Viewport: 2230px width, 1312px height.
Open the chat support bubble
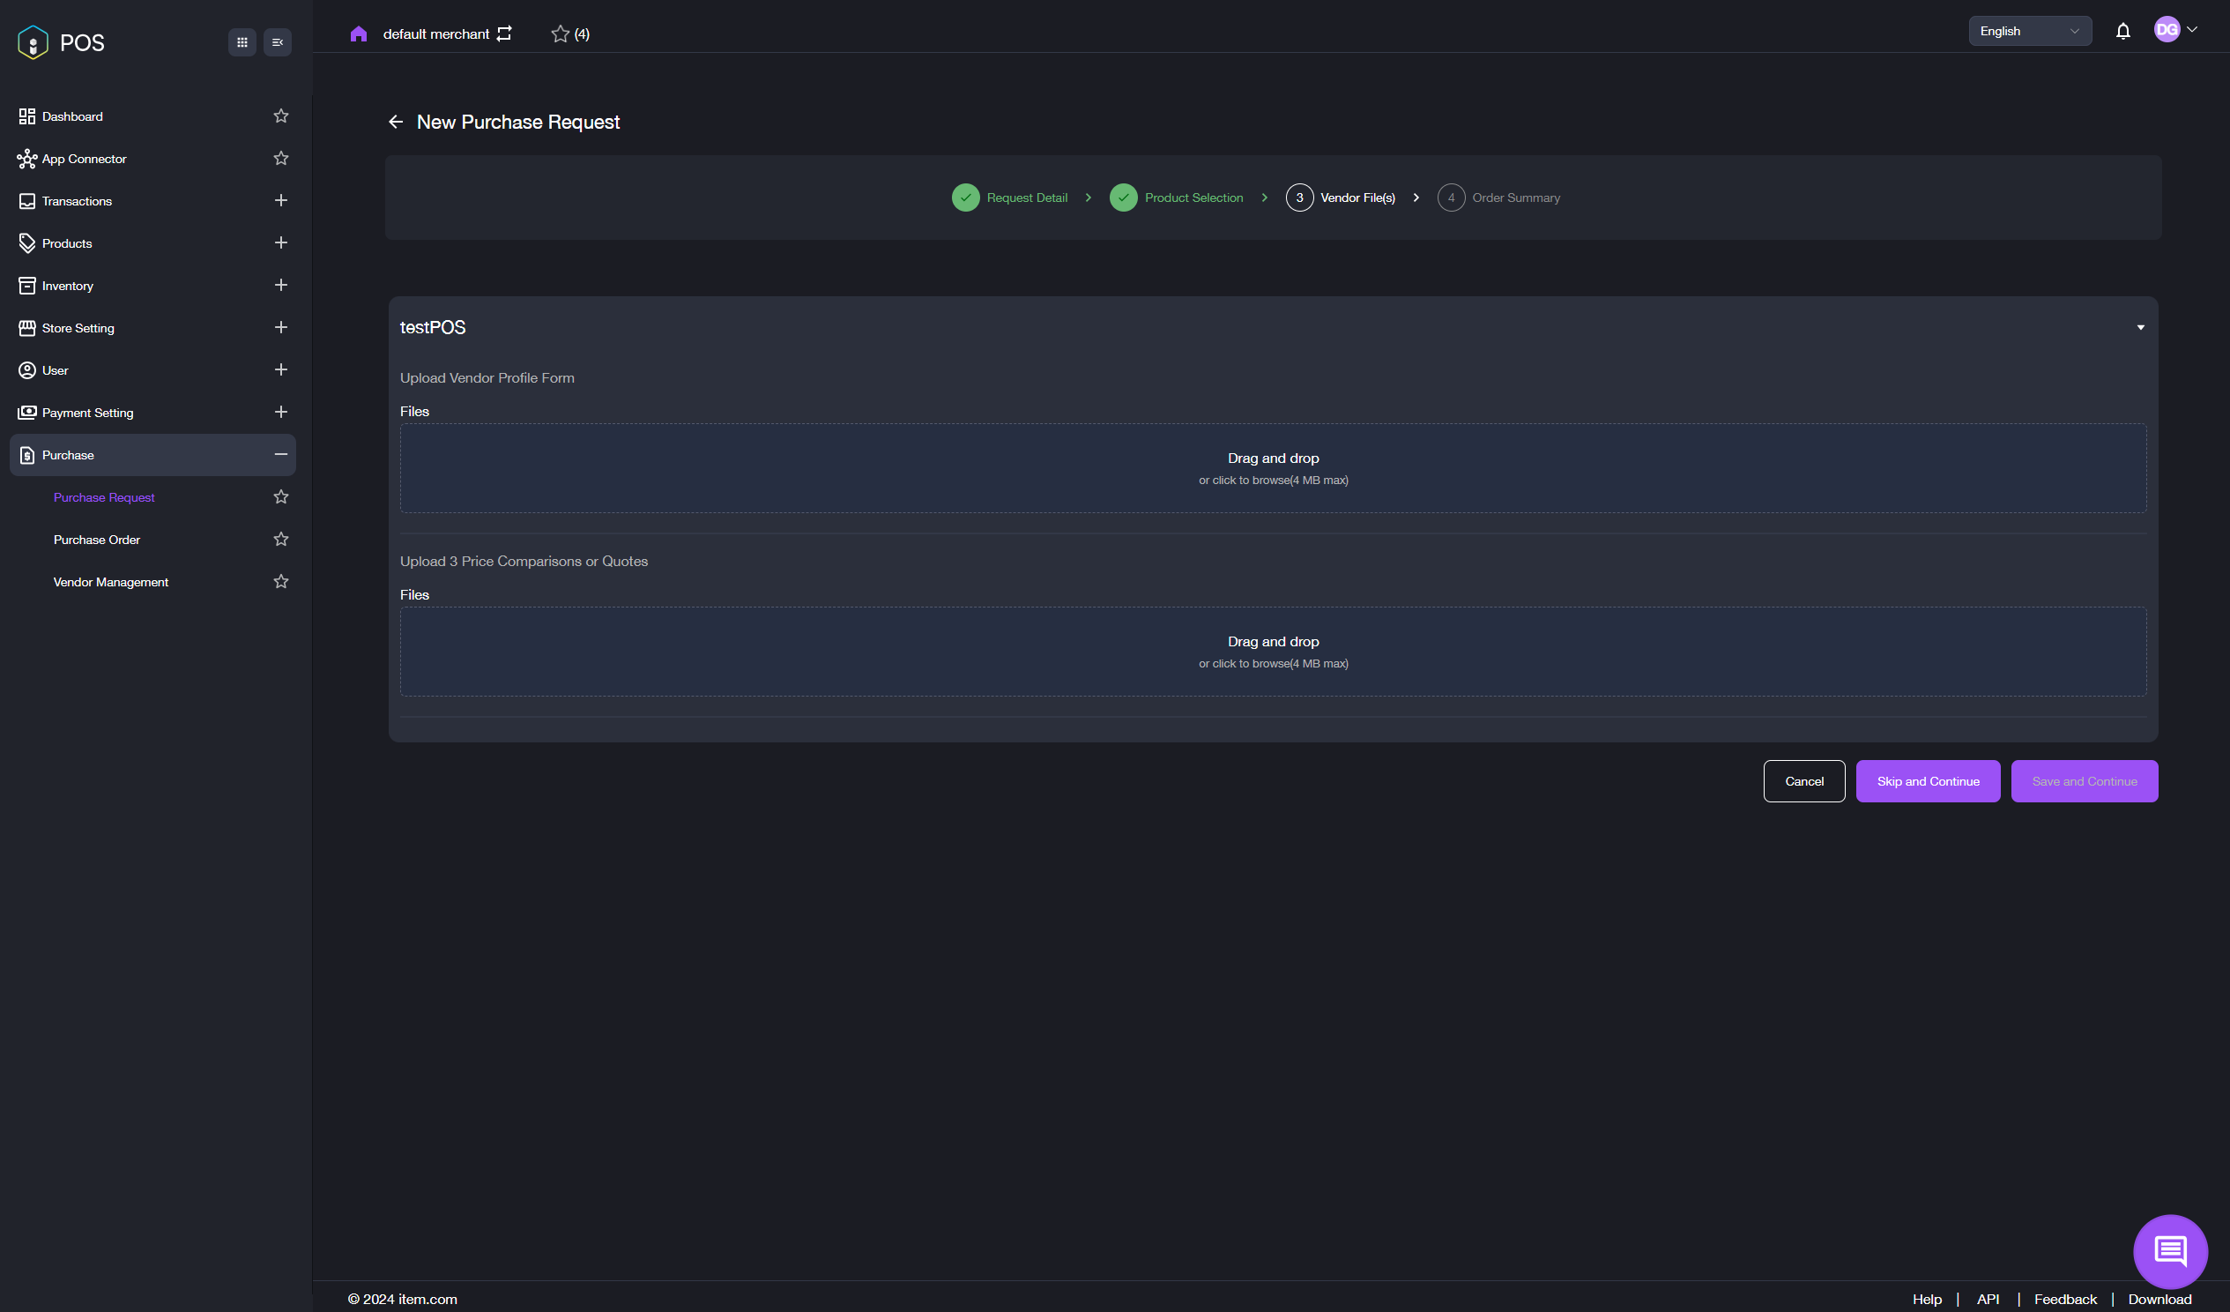coord(2170,1251)
